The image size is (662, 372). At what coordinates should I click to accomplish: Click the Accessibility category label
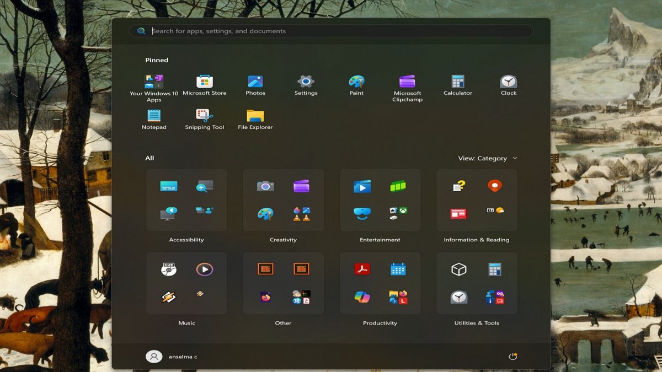click(x=186, y=240)
